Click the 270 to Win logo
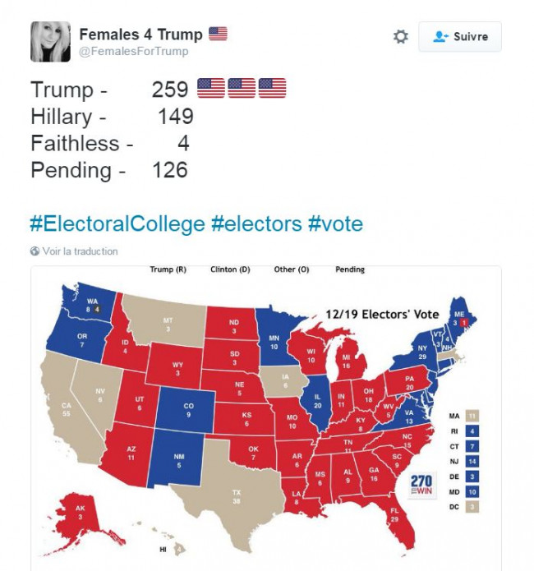534x571 pixels. 421,485
